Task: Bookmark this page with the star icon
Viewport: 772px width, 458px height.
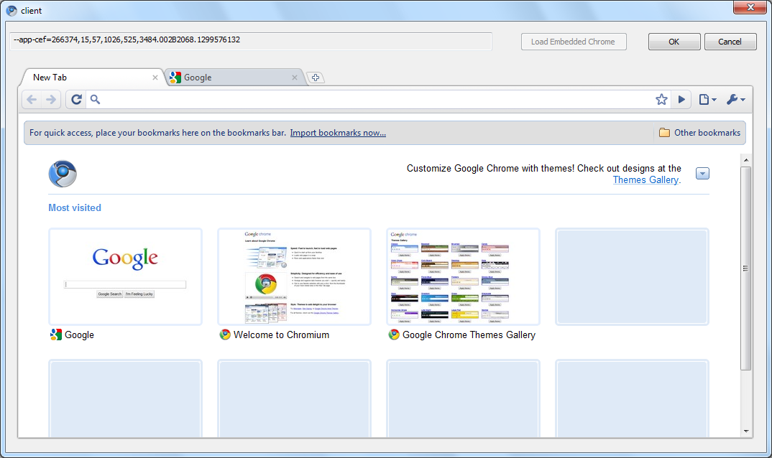Action: click(x=661, y=100)
